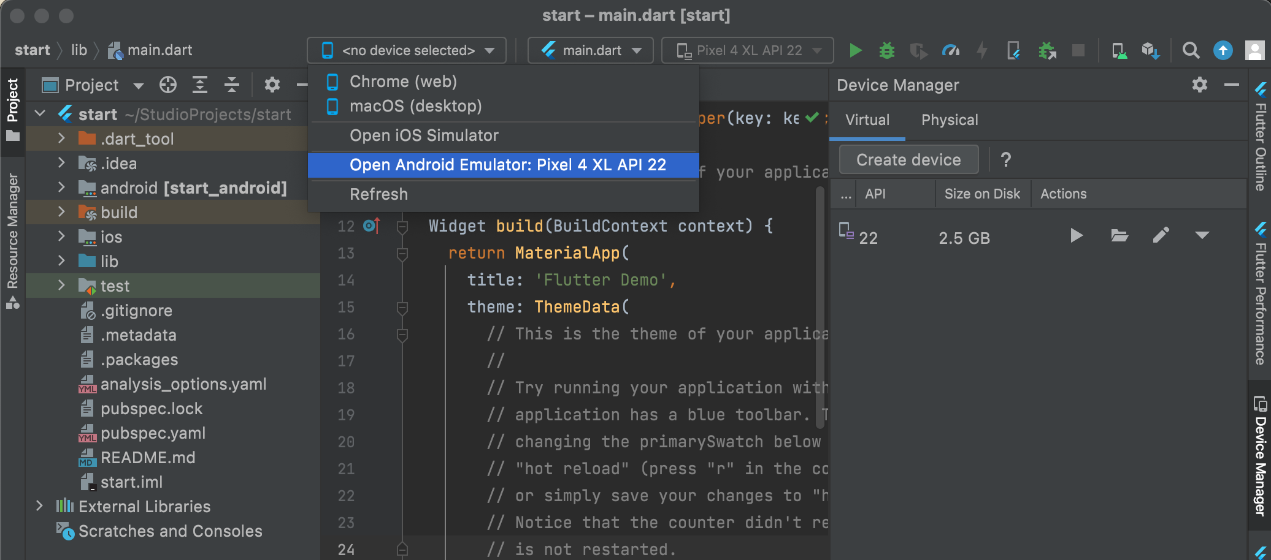Screen dimensions: 1271x560
Task: Open the Flutter Performance side tab
Action: (x=1260, y=293)
